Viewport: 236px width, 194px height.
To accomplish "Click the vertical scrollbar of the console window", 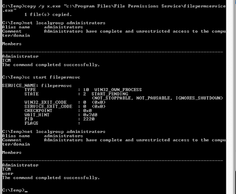I will tap(229, 97).
